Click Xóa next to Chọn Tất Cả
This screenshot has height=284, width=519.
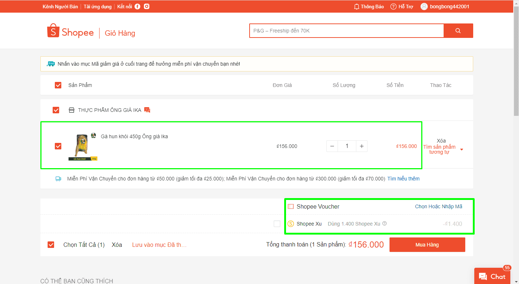[117, 245]
